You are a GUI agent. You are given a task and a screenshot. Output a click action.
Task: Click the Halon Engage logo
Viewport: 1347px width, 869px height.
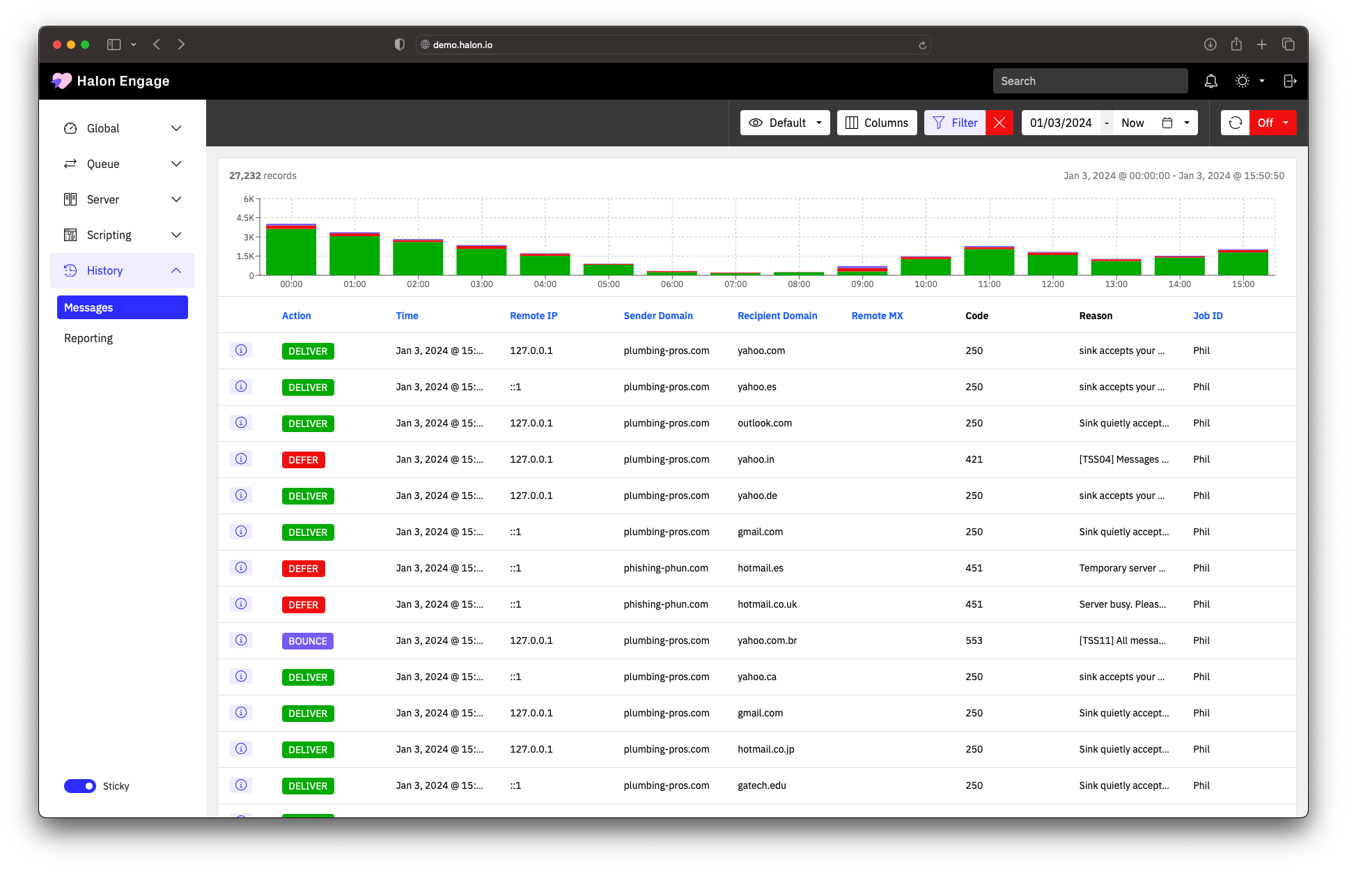tap(110, 81)
